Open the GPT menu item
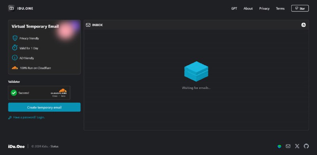 tap(234, 8)
